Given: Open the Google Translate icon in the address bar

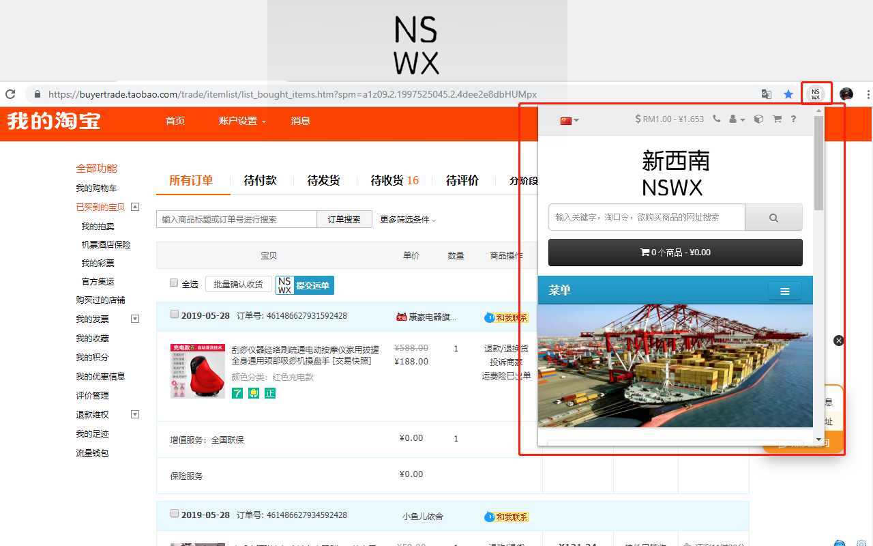Looking at the screenshot, I should coord(767,94).
